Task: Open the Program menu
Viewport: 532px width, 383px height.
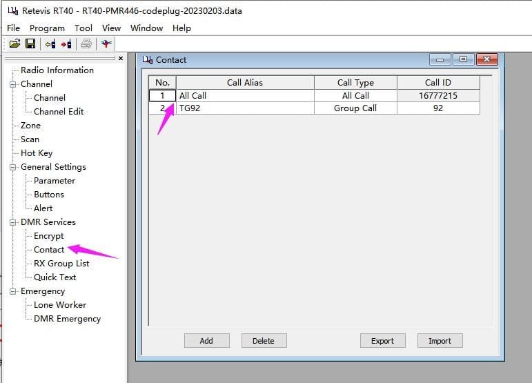Action: [x=47, y=28]
